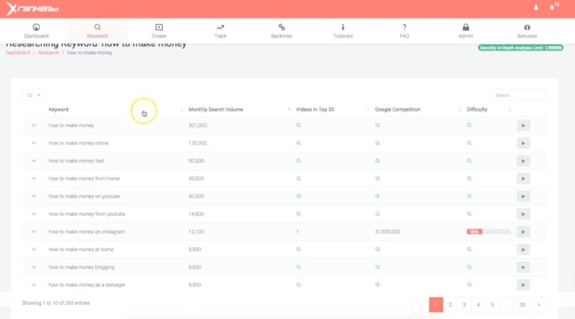Open the notifications bell icon
Viewport: 575px width, 319px height.
551,8
